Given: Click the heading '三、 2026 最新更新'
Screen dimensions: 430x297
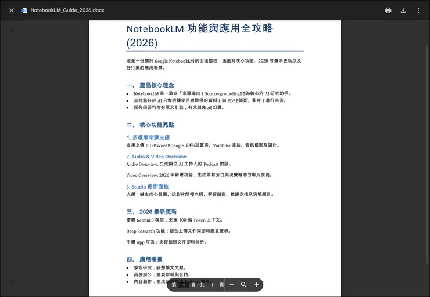Looking at the screenshot, I should pos(152,212).
